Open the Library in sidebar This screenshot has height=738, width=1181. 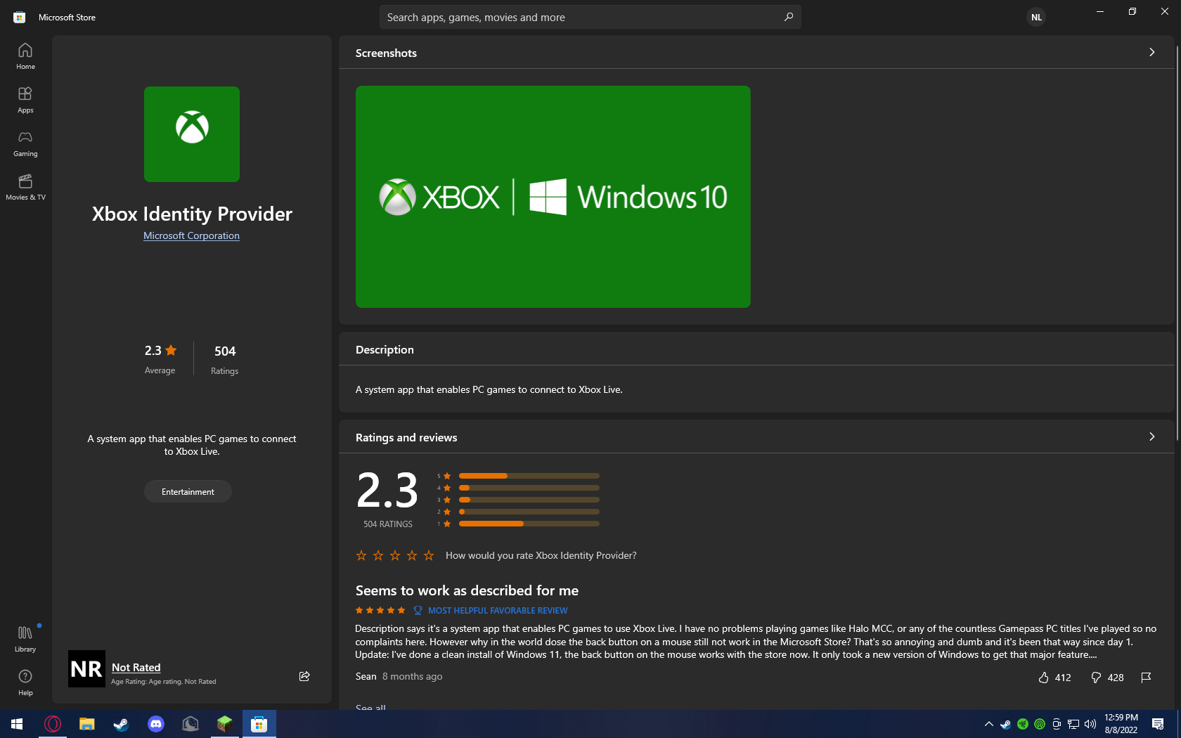[x=25, y=639]
